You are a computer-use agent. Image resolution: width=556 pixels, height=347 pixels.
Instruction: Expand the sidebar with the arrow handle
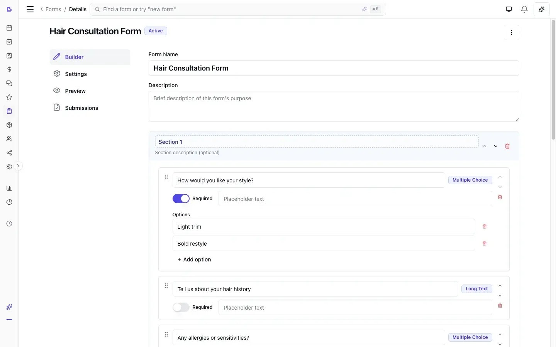coord(18,165)
